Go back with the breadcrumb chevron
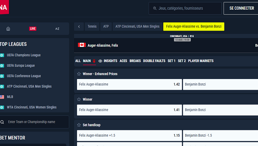Image resolution: width=258 pixels, height=146 pixels. (79, 26)
